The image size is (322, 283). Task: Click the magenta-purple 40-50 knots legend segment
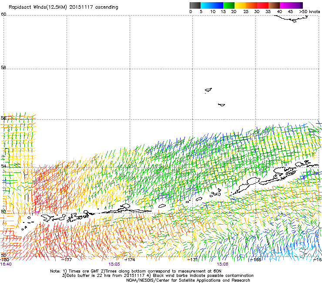[291, 5]
